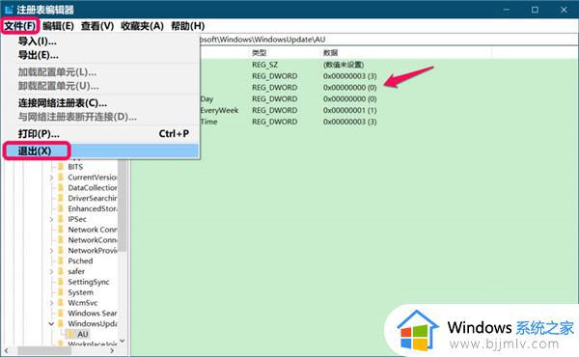Expand the WcmSvc key
Viewport: 579px width, 357px height.
pos(51,303)
